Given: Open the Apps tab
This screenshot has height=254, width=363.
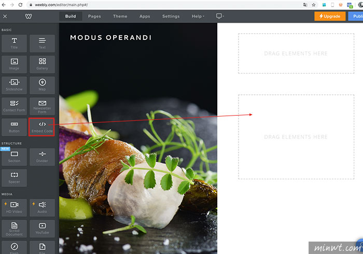Looking at the screenshot, I should pyautogui.click(x=145, y=16).
